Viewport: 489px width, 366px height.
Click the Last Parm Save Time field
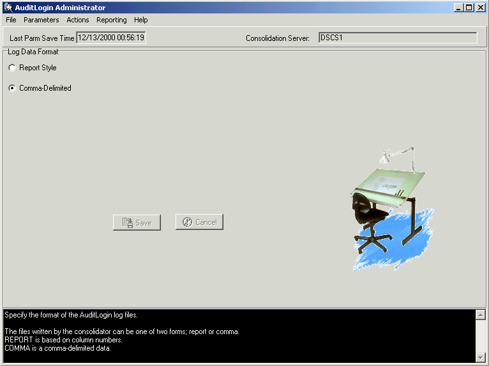[x=111, y=38]
